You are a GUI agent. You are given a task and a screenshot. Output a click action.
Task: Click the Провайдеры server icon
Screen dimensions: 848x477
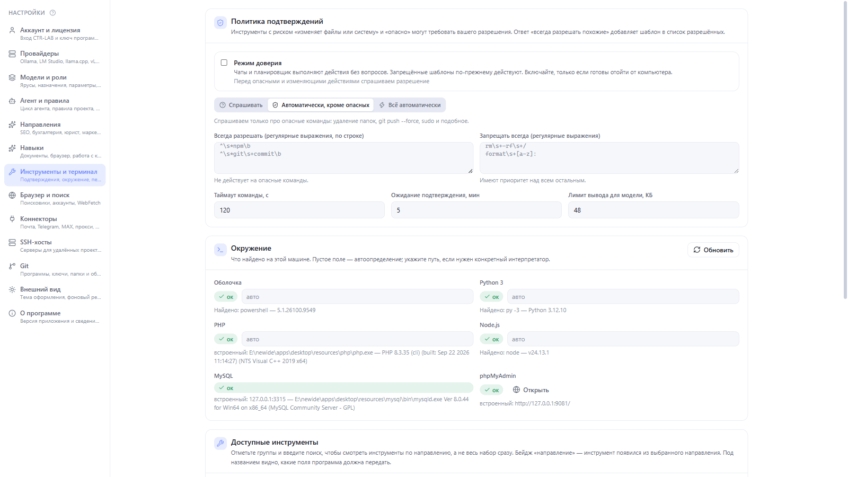12,54
